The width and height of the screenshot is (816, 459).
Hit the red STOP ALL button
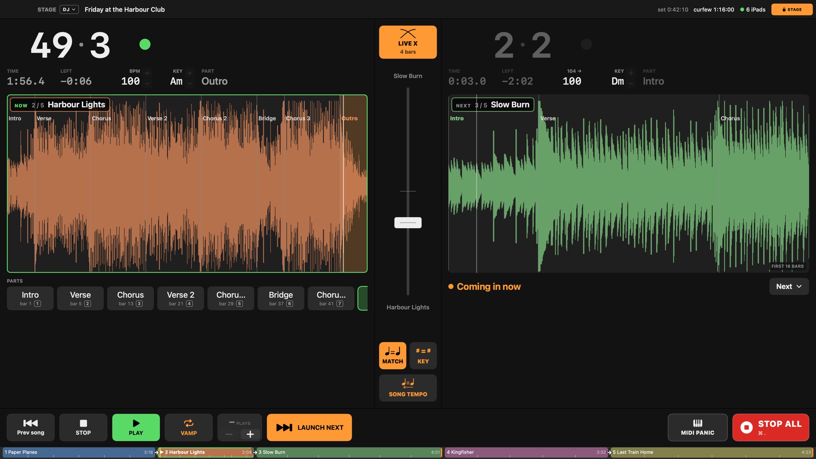click(x=770, y=427)
